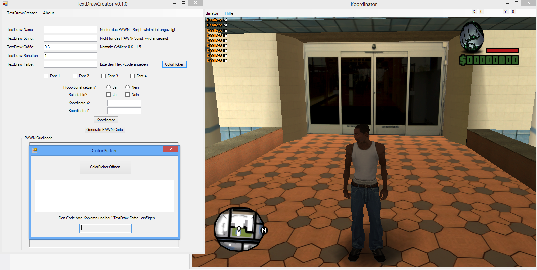Check the Font 3 option
This screenshot has height=270, width=537.
point(104,76)
